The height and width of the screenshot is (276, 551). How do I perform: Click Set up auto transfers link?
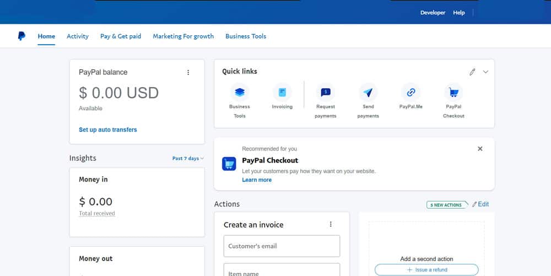pos(108,129)
